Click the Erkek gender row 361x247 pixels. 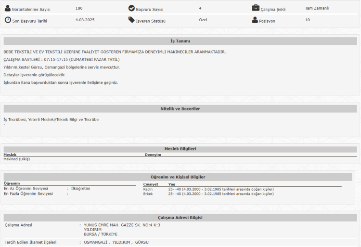point(148,194)
